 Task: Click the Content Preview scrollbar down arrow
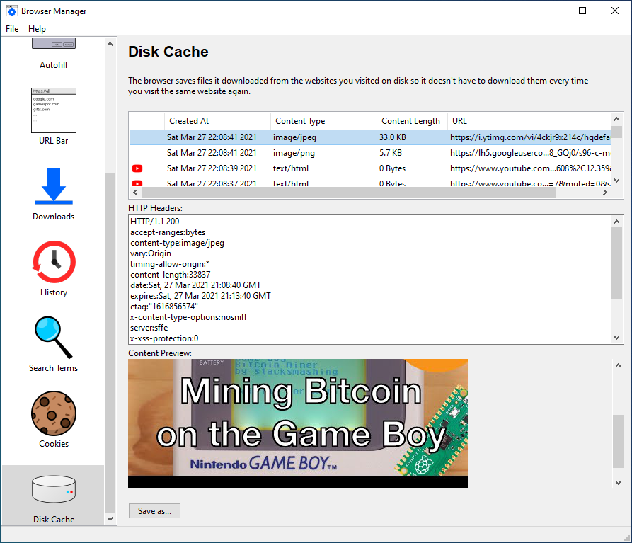pyautogui.click(x=618, y=483)
